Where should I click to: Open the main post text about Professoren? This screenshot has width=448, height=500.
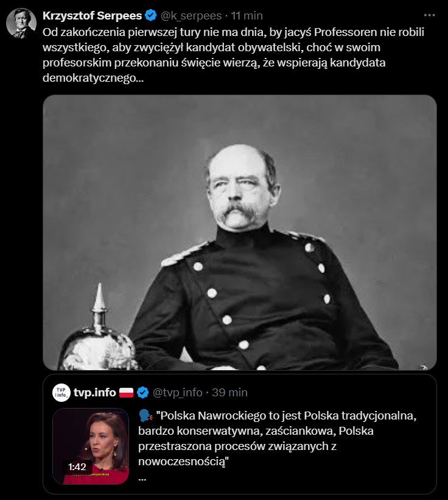[233, 55]
